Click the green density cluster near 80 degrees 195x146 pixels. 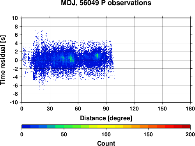97,56
